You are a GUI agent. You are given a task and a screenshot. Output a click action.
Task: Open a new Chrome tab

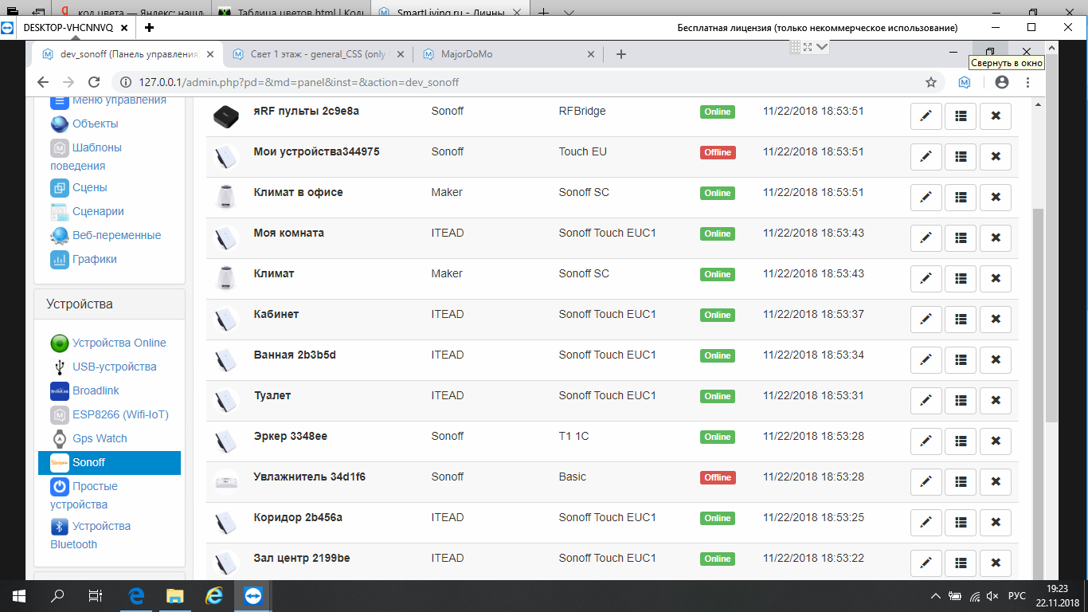(x=621, y=54)
